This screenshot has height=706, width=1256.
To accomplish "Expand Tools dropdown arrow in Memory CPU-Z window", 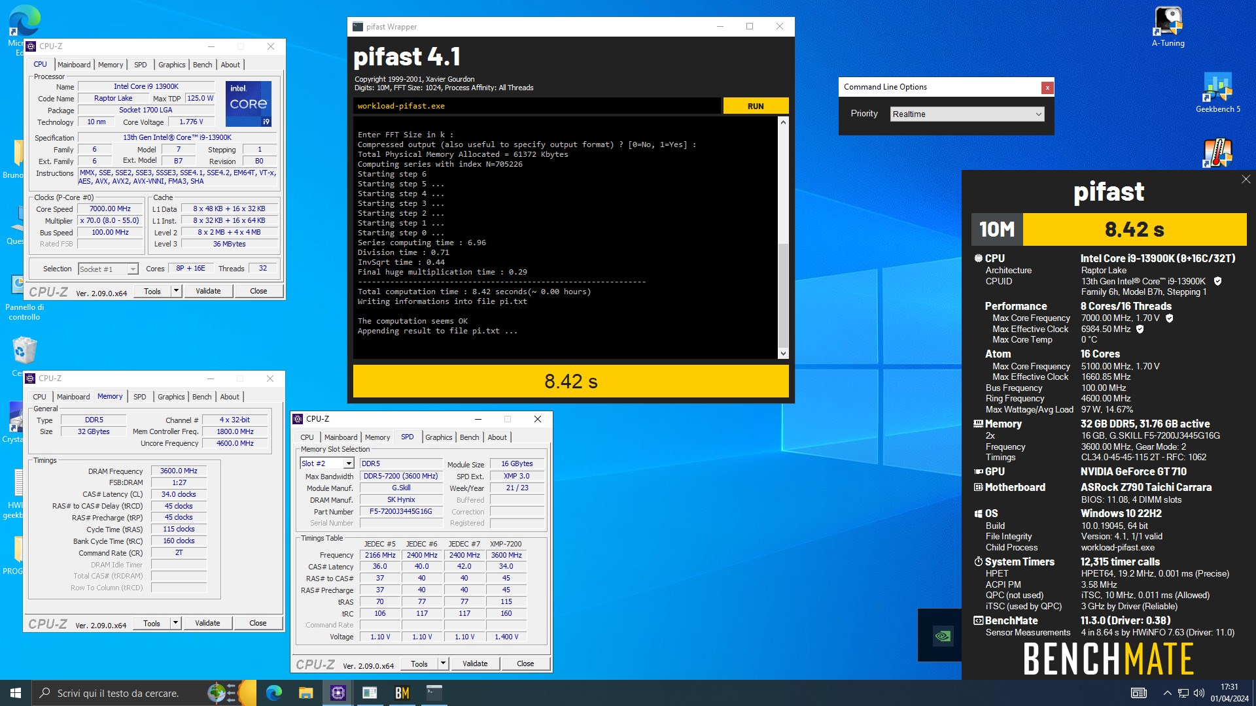I will point(175,623).
